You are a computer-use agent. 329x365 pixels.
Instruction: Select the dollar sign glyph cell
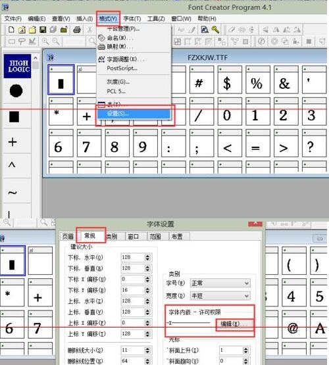227,80
